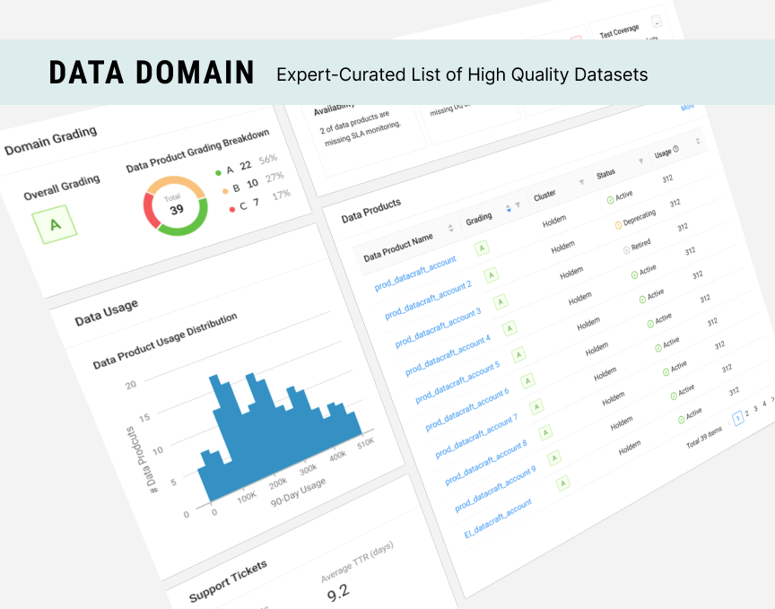
Task: Click grade A badge in prod_datacraft_account 4 row
Action: [509, 328]
